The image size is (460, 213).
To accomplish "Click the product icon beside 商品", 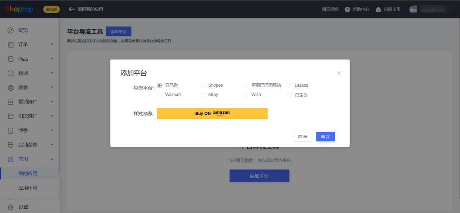I will tap(10, 59).
